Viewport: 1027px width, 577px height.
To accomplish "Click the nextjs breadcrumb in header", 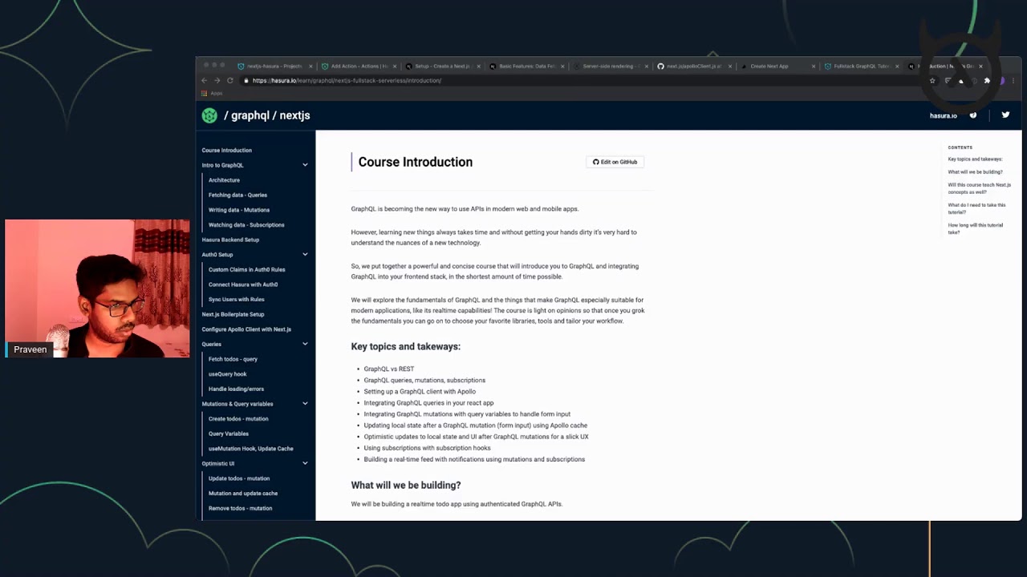I will pyautogui.click(x=294, y=115).
